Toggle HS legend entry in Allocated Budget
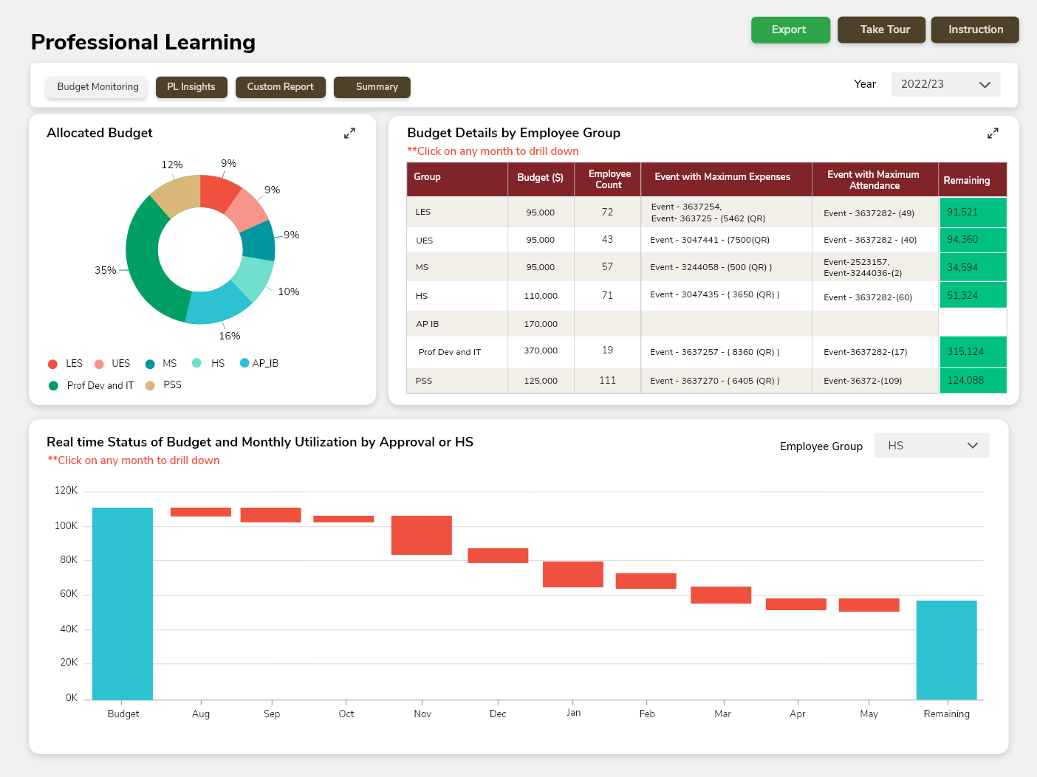Screen dimensions: 1037x777 (208, 363)
